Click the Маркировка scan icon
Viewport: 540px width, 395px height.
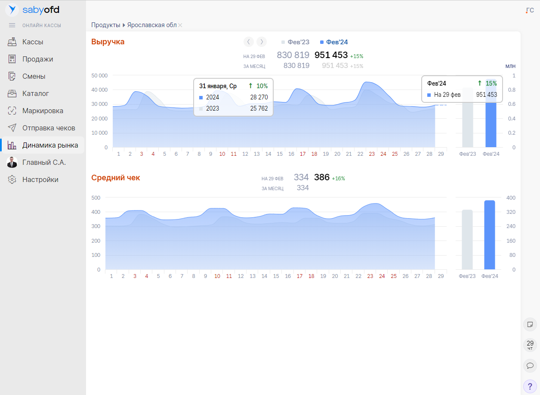point(12,111)
